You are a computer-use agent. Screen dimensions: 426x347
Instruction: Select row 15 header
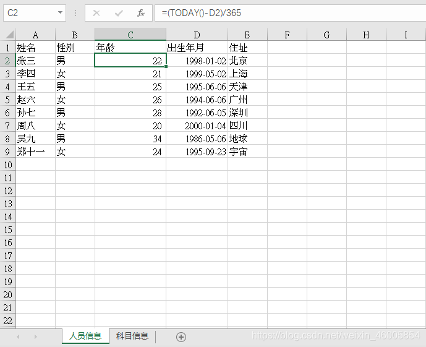tap(7, 229)
